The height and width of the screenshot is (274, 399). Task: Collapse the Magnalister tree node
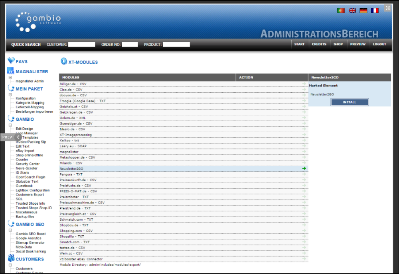pyautogui.click(x=10, y=77)
